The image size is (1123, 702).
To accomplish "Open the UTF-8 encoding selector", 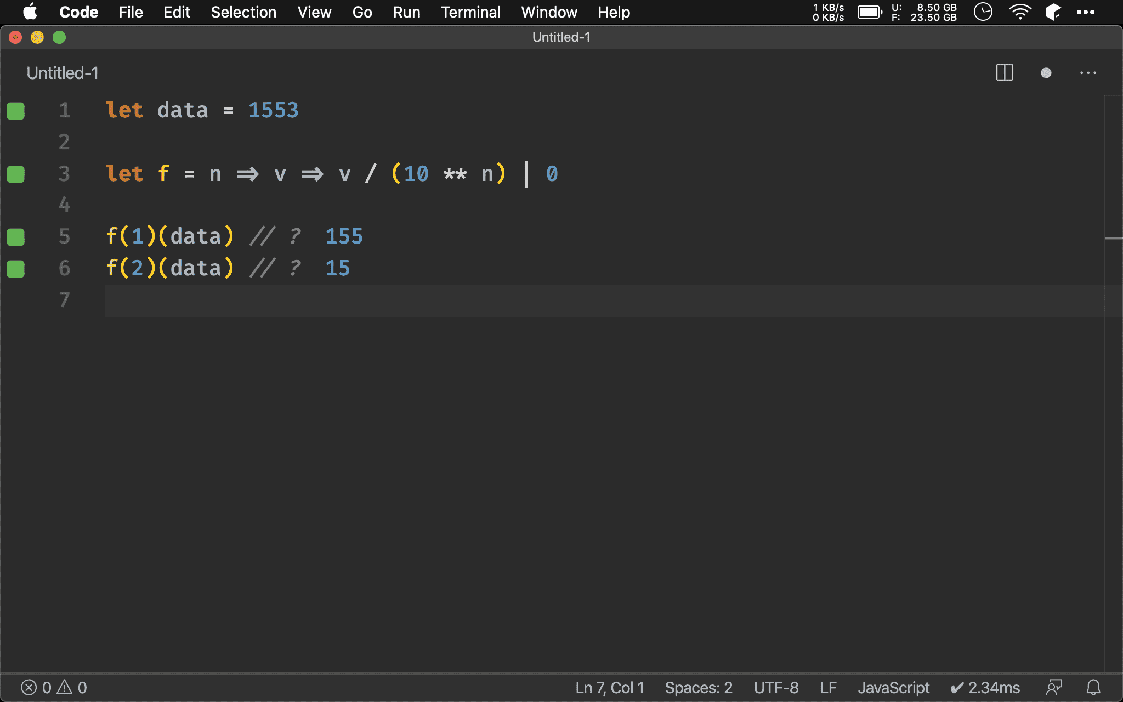I will pos(776,687).
